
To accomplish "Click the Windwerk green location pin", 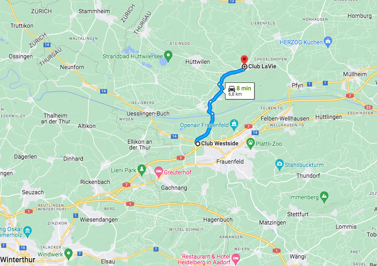I will pyautogui.click(x=69, y=254).
